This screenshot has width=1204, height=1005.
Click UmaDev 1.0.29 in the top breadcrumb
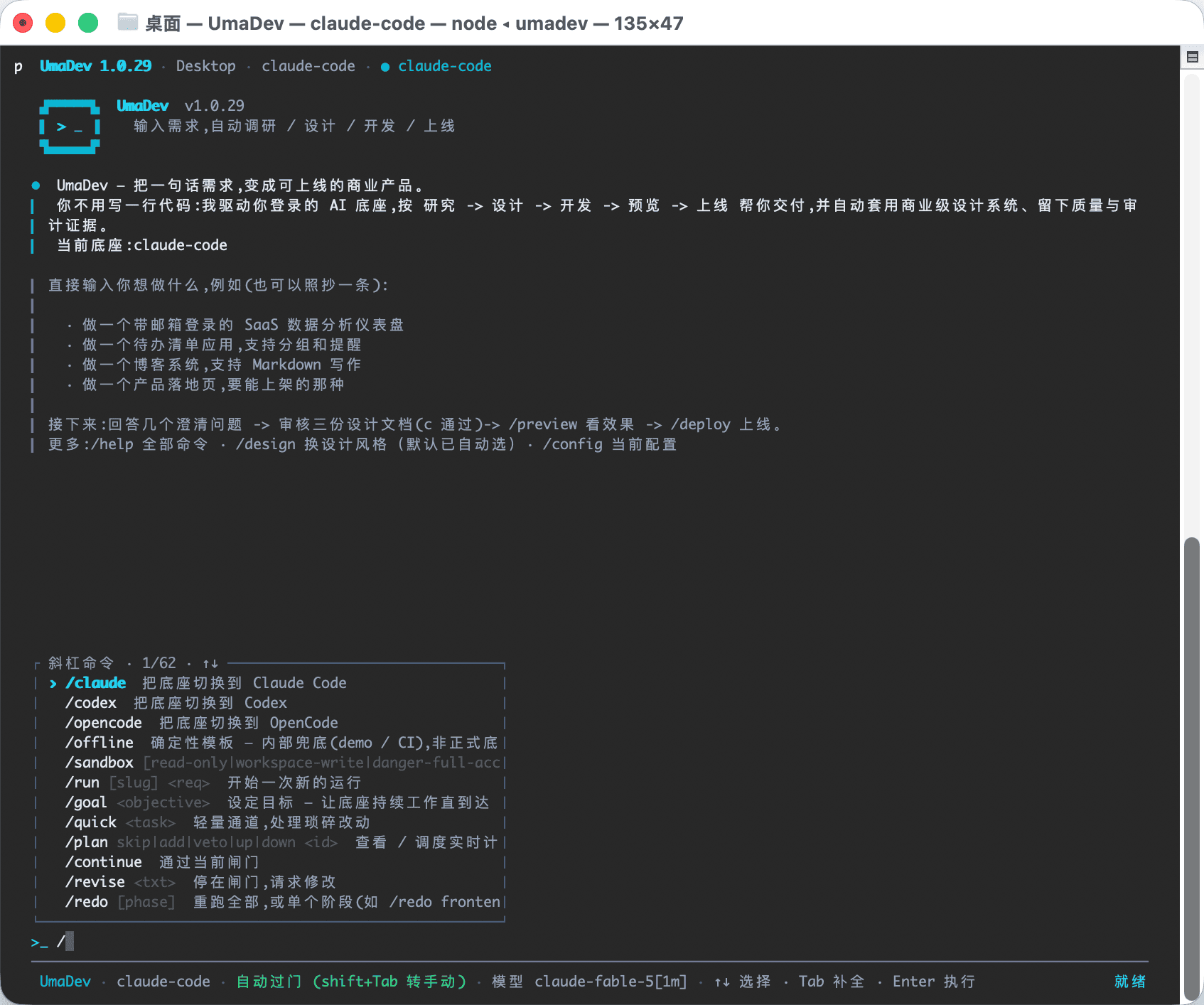[x=96, y=66]
